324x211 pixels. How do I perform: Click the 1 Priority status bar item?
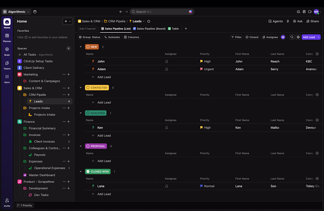(24, 205)
